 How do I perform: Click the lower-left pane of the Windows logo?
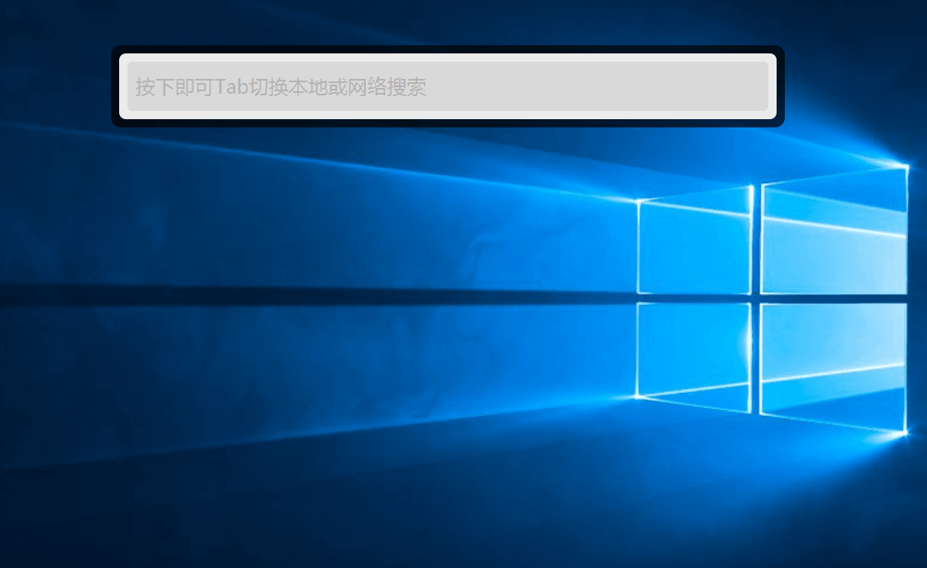coord(694,353)
